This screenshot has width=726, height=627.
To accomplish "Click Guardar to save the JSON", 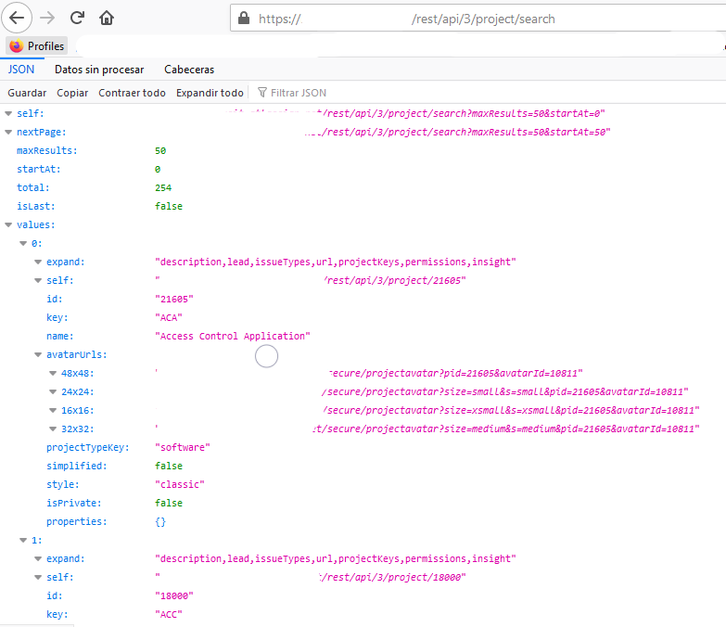I will click(27, 93).
